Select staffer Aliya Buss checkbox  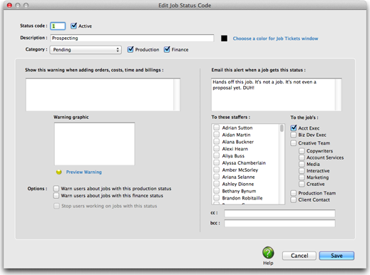(216, 156)
